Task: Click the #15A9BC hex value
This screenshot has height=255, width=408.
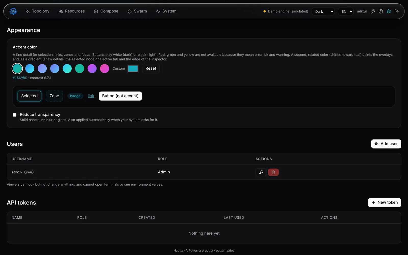Action: tap(20, 78)
